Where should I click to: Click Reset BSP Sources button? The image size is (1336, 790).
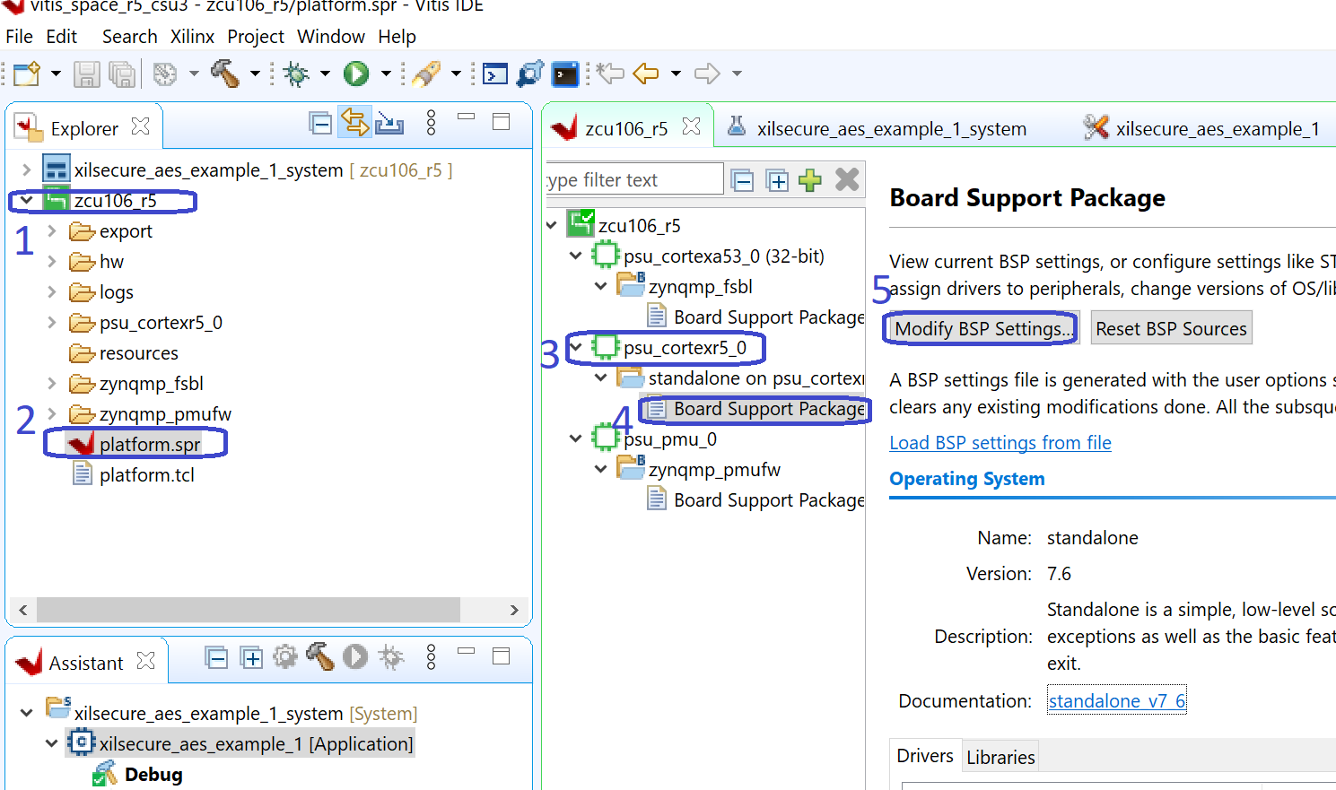(1171, 329)
